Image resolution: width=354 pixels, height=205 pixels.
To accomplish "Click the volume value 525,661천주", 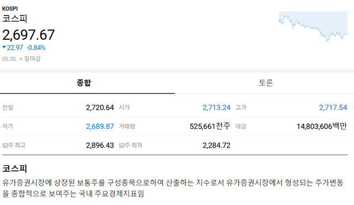I will pos(210,126).
